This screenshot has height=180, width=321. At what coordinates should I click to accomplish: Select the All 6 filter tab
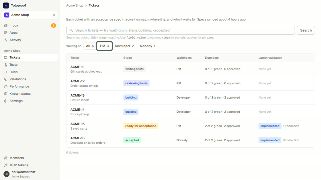(x=90, y=46)
